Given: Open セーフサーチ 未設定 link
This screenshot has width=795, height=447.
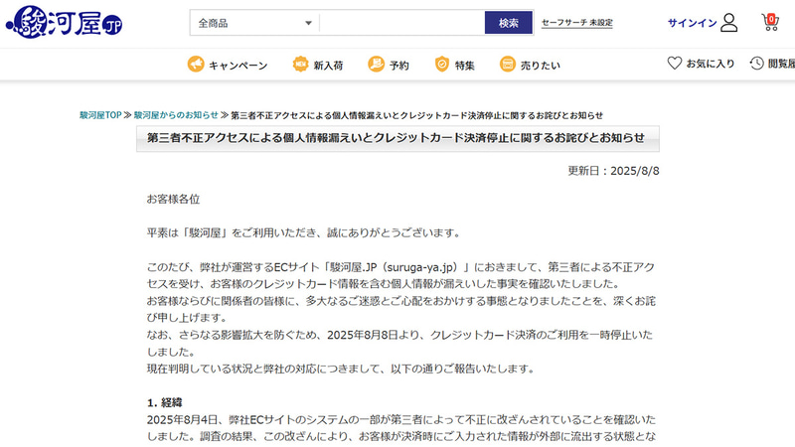Looking at the screenshot, I should click(x=577, y=23).
